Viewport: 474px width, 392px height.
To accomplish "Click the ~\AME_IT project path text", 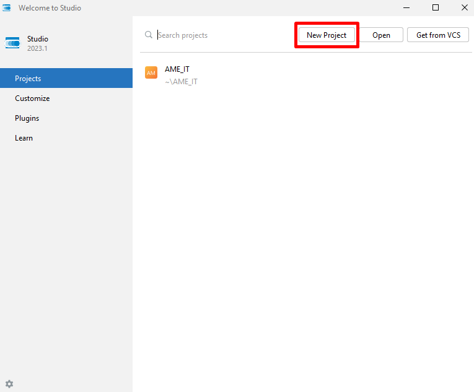I will tap(181, 82).
